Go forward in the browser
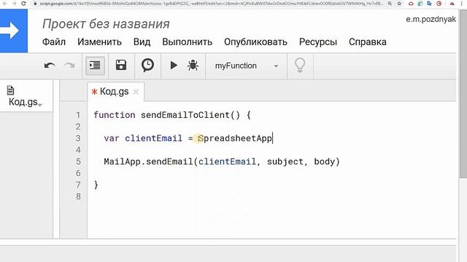The height and width of the screenshot is (262, 467). point(14,4)
